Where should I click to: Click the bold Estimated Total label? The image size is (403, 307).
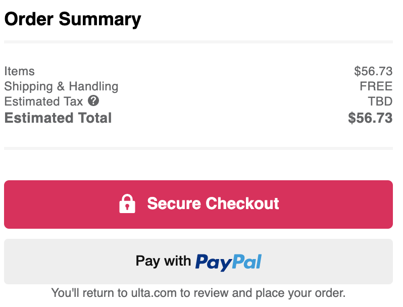coord(58,118)
